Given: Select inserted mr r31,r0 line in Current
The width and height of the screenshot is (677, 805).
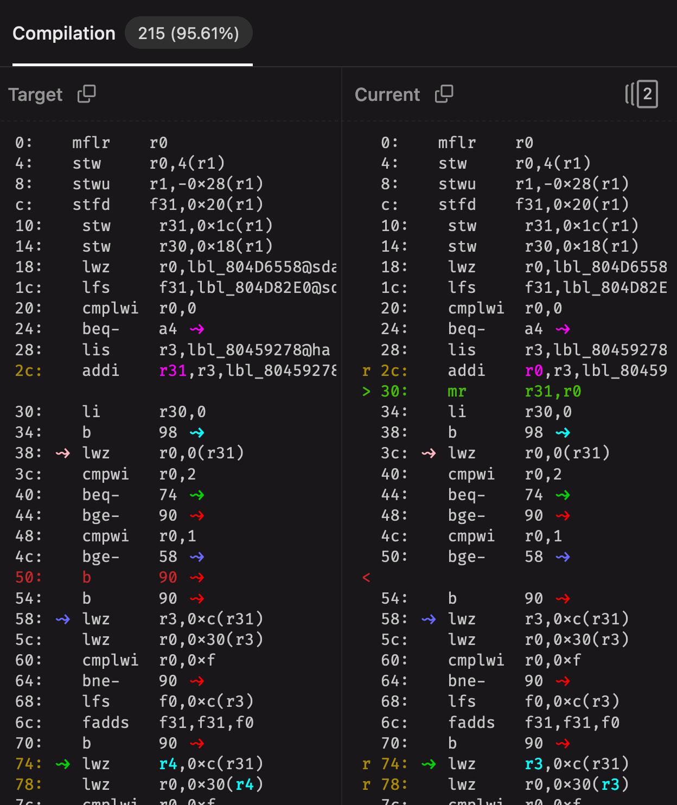Looking at the screenshot, I should [x=513, y=391].
